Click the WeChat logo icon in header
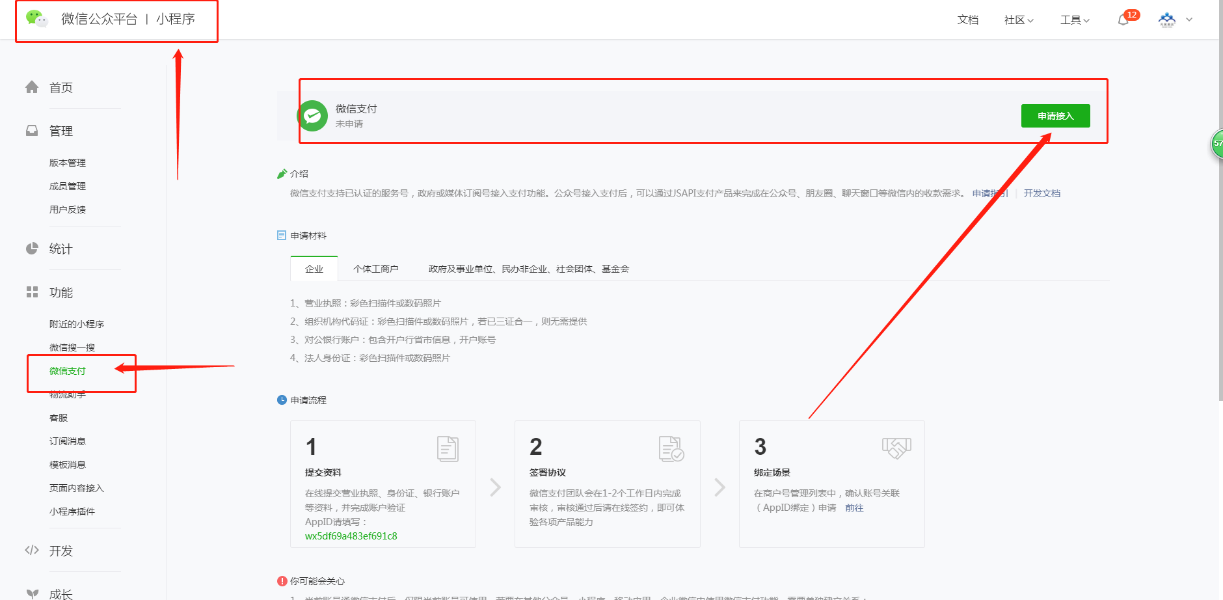Image resolution: width=1223 pixels, height=600 pixels. pos(36,19)
